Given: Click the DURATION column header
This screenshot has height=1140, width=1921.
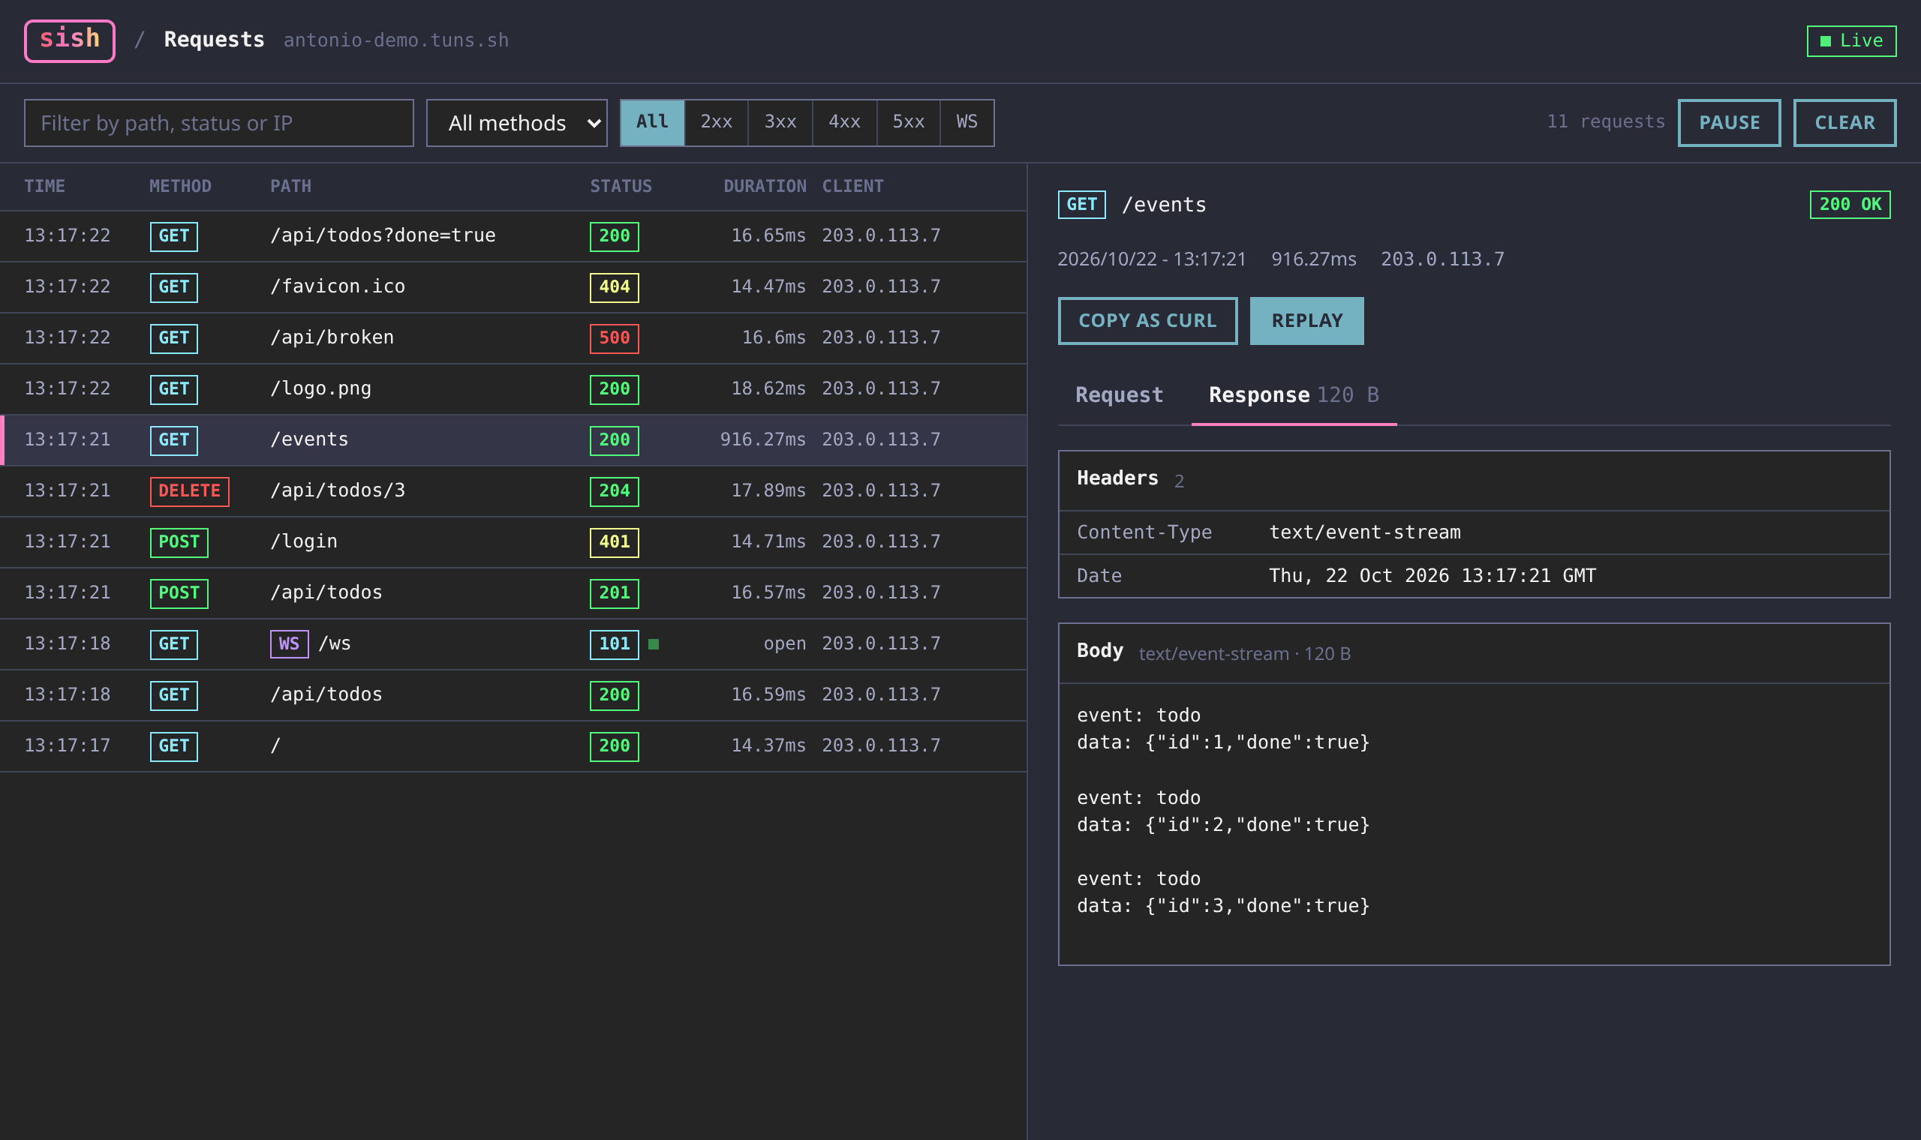Looking at the screenshot, I should click(765, 187).
